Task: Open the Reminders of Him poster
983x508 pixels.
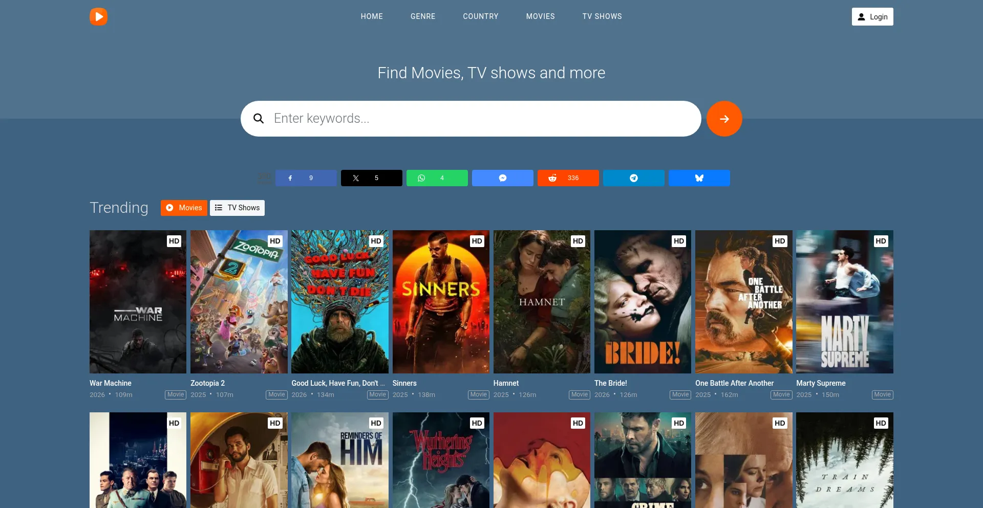Action: [340, 460]
